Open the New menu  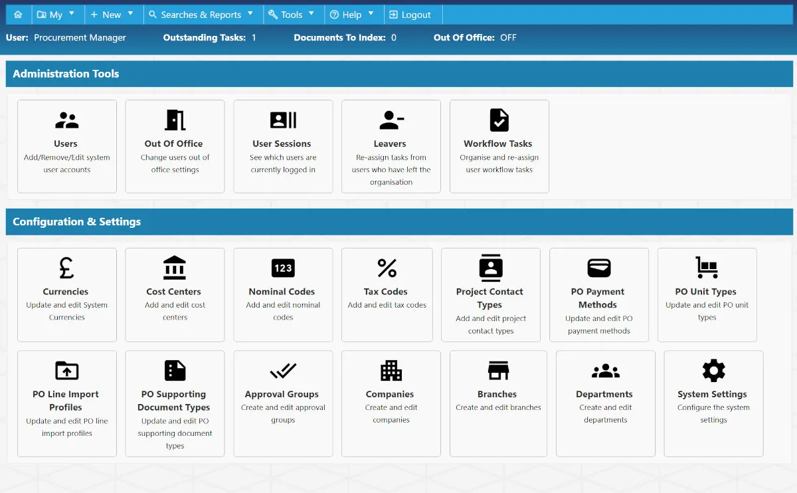[x=112, y=15]
